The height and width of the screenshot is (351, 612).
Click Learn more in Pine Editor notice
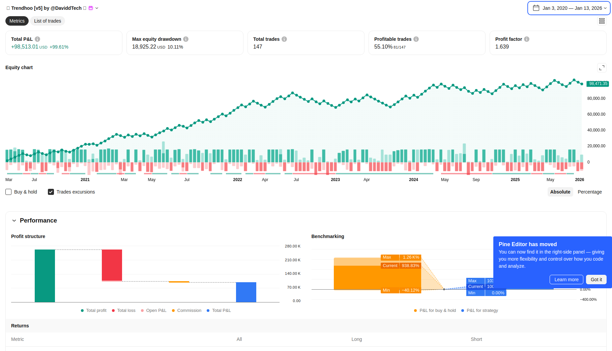(566, 280)
